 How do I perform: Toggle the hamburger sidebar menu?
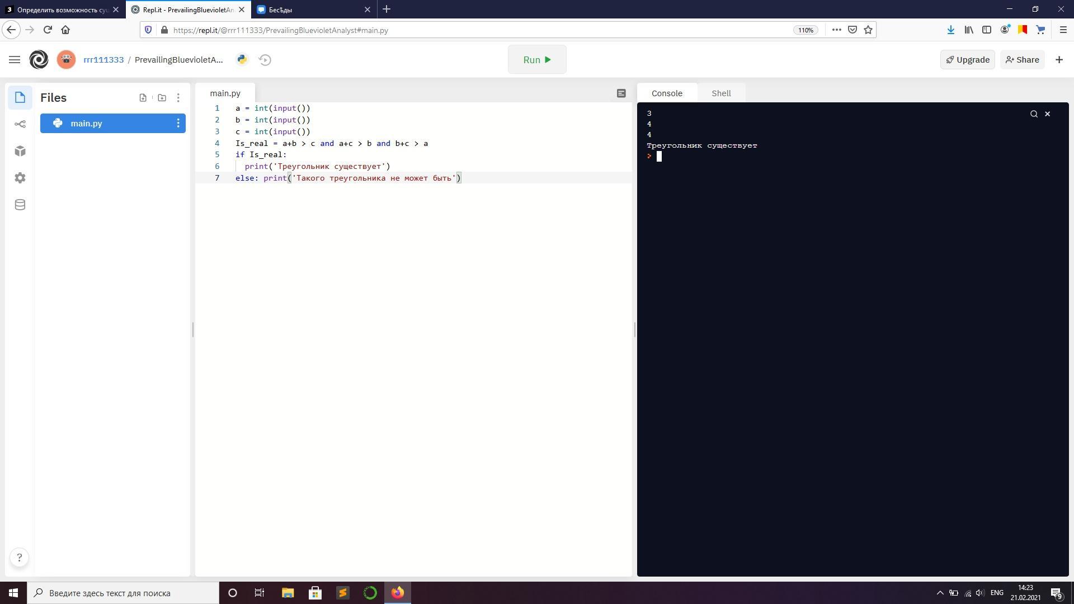(15, 60)
